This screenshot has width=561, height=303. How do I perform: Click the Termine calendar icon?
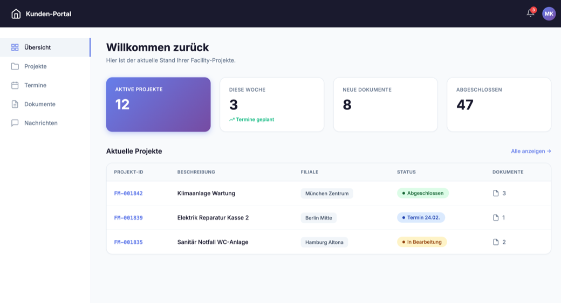point(15,85)
